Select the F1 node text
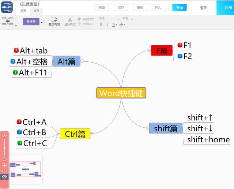 pos(188,45)
